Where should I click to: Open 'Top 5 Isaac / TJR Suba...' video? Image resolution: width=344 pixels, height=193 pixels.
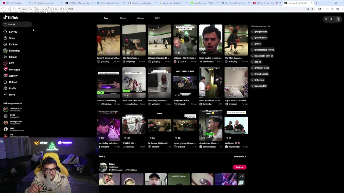coord(236,83)
